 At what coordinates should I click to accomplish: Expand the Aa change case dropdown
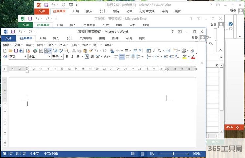pos(107,56)
